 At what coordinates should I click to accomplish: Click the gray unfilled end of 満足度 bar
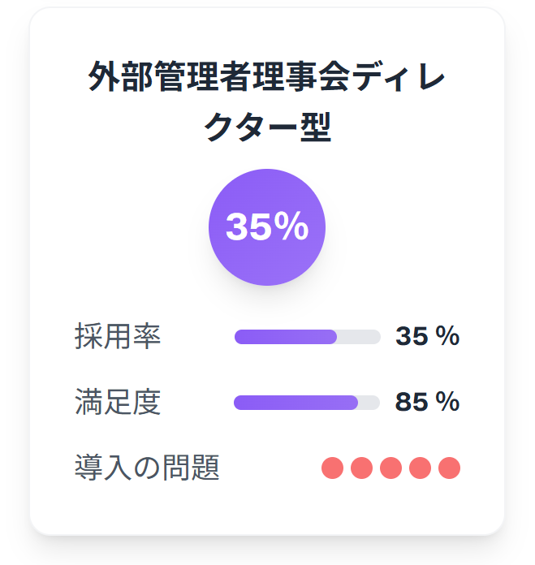click(x=369, y=403)
